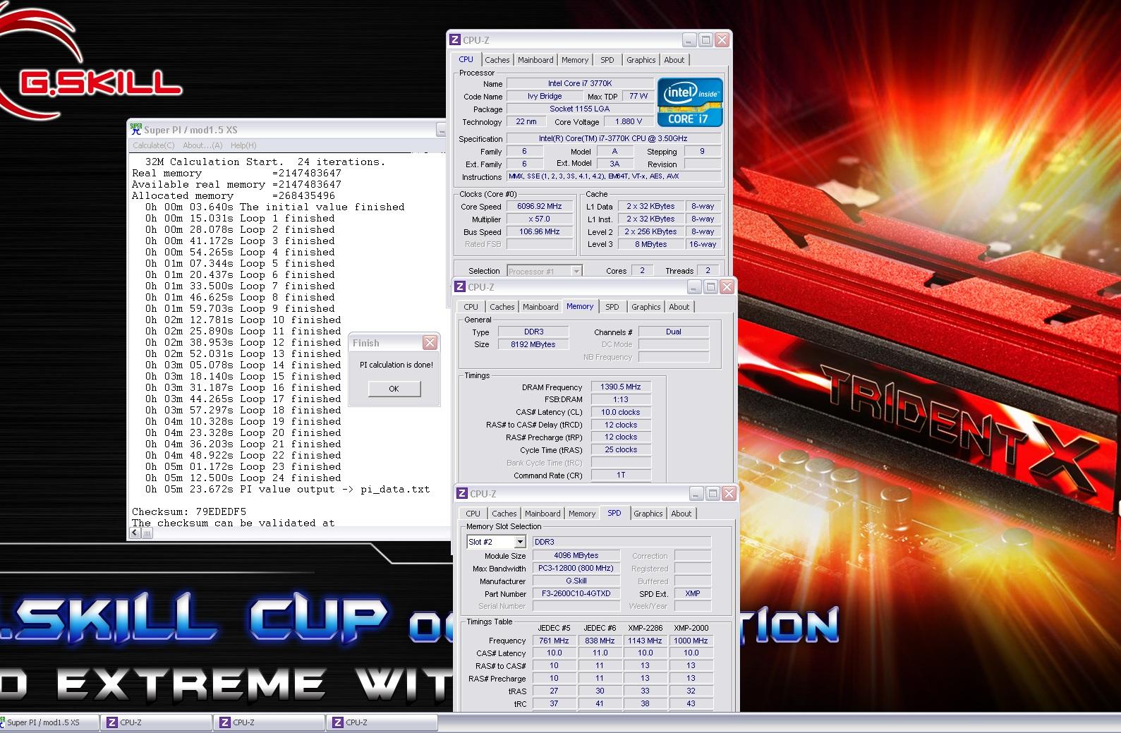1121x733 pixels.
Task: Select Graphics tab in the middle CPU-Z window
Action: [x=646, y=307]
